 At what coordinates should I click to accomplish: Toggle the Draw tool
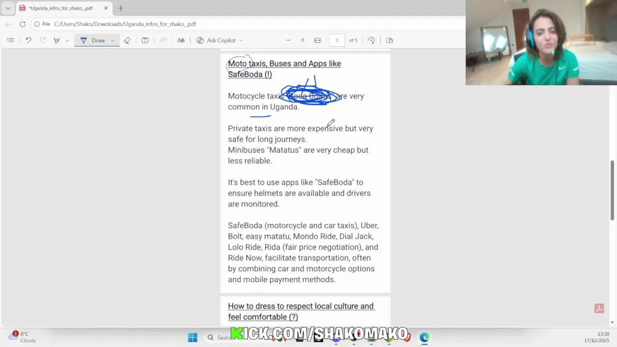(x=93, y=40)
